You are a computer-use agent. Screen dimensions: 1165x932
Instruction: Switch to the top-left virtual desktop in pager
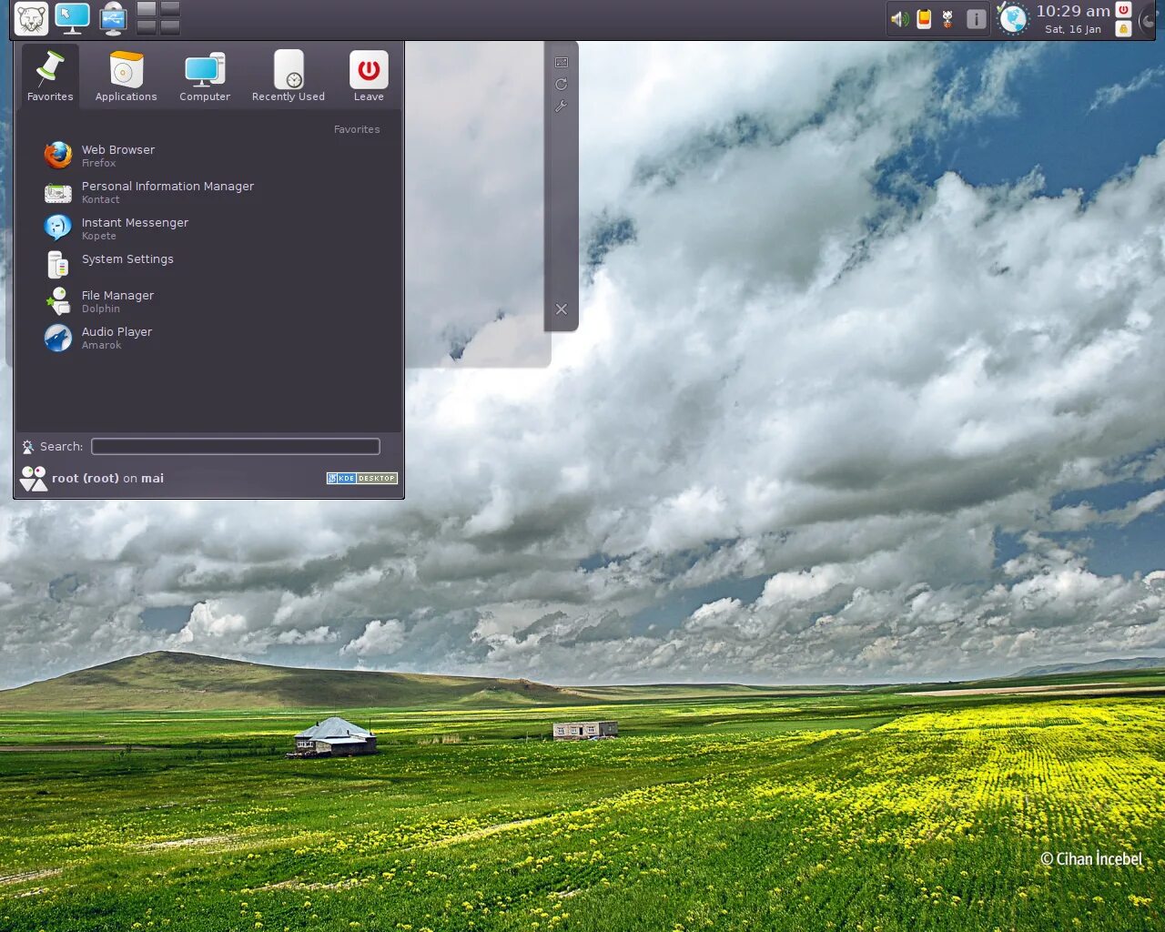[146, 9]
